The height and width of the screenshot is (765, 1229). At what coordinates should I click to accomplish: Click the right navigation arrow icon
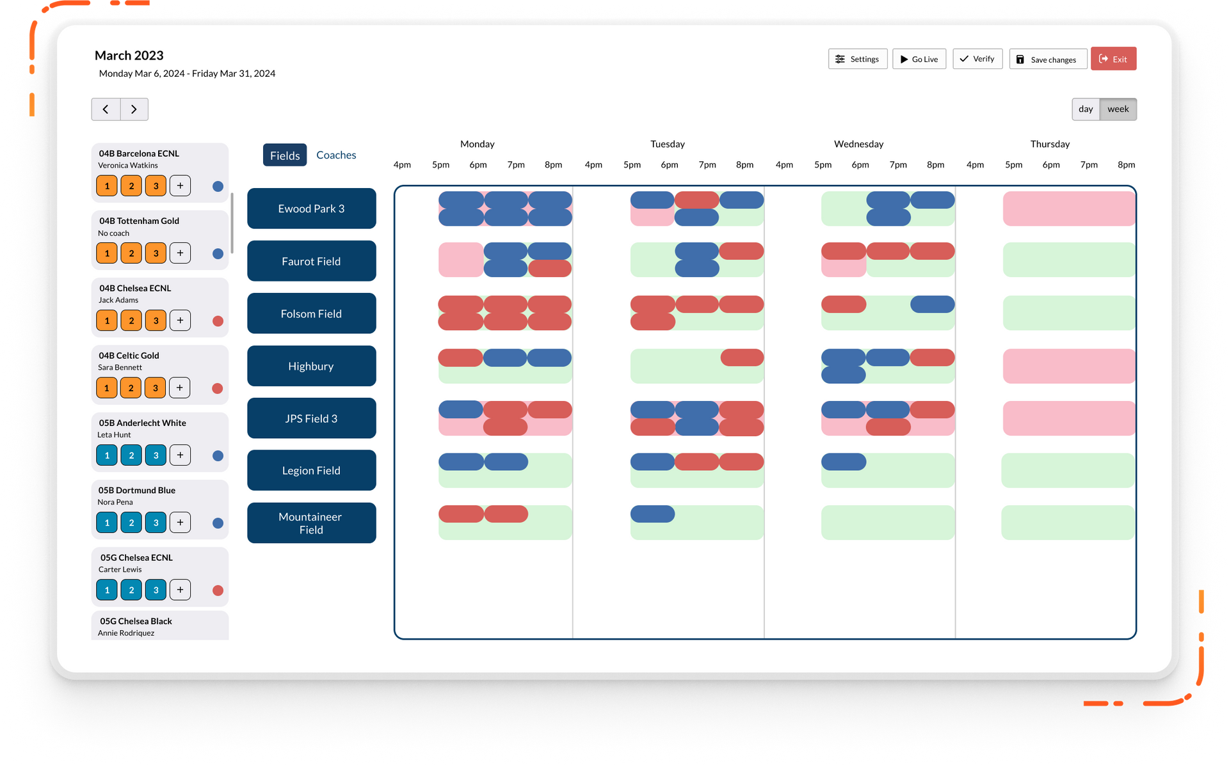coord(134,108)
